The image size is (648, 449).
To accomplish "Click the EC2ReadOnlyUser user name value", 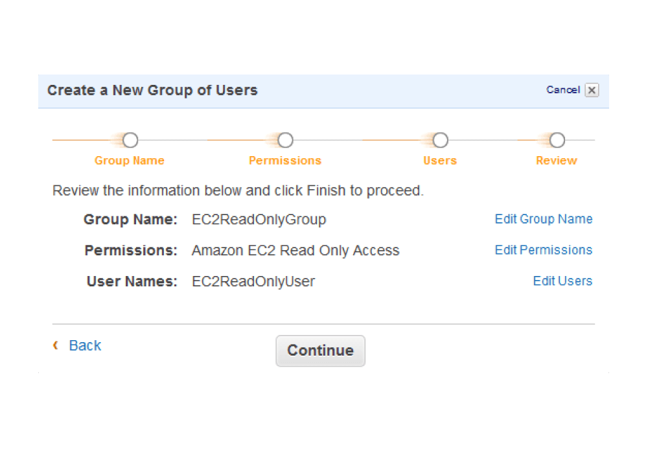I will (x=253, y=282).
